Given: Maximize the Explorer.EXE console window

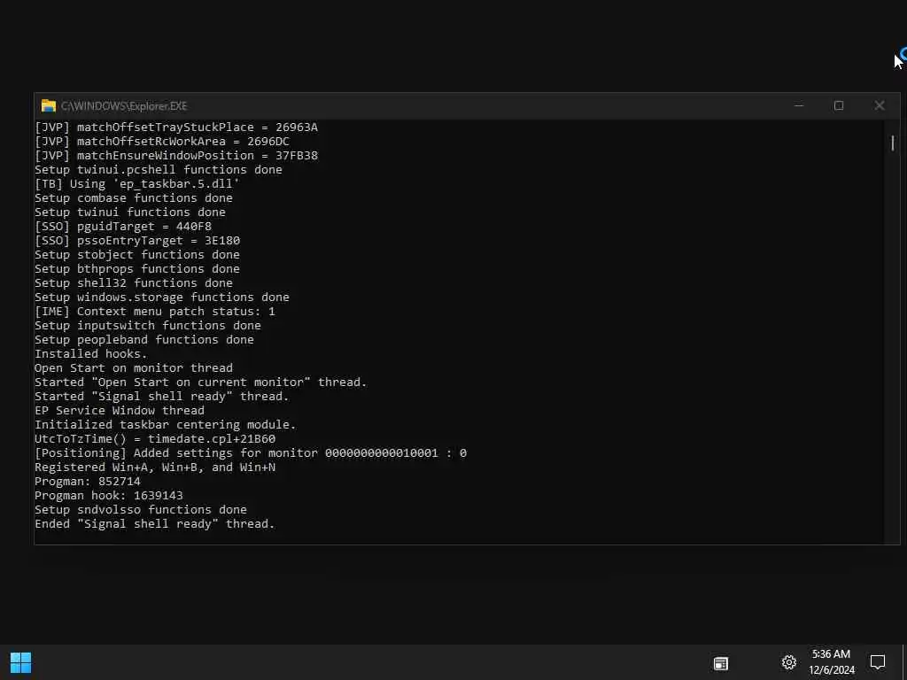Looking at the screenshot, I should click(839, 106).
